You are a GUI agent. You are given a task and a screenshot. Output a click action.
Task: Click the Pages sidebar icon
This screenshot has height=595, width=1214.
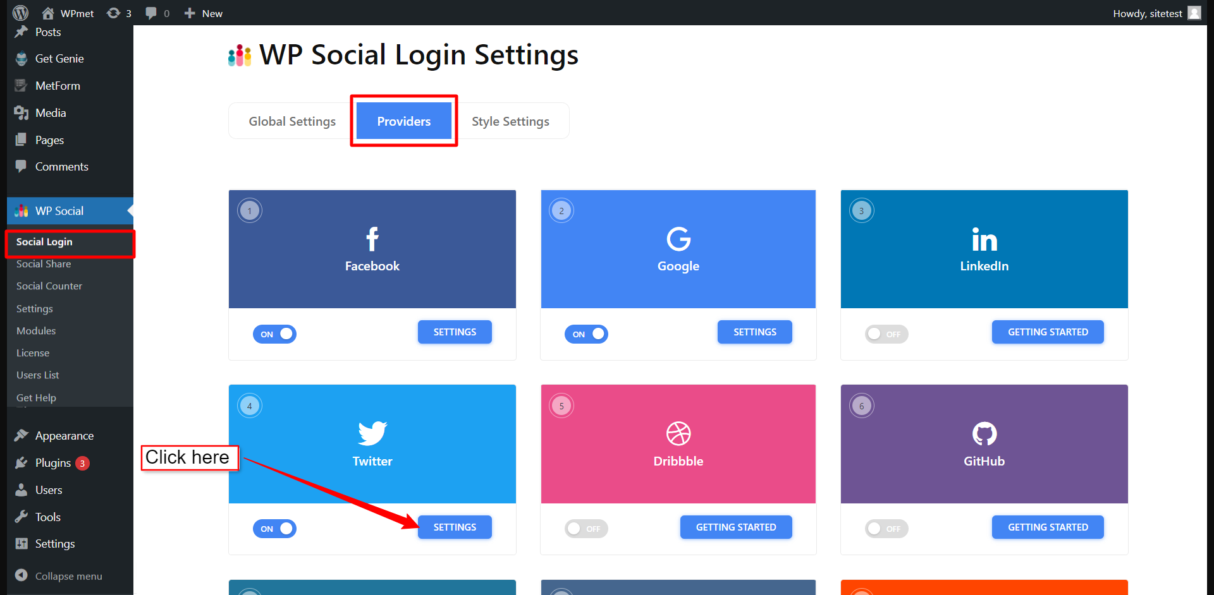tap(21, 140)
